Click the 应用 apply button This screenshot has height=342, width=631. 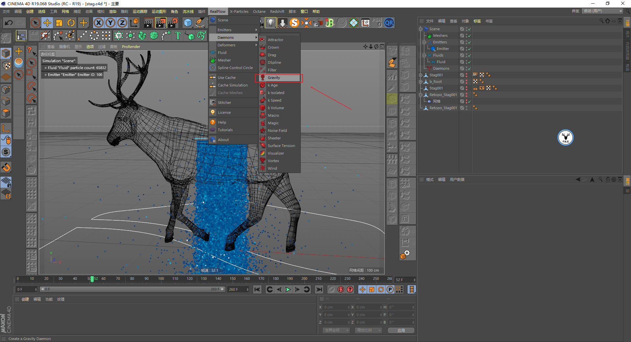[401, 330]
